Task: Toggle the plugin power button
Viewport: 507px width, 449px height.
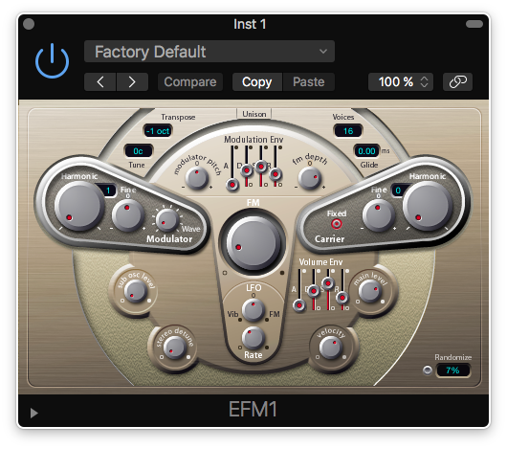Action: (52, 61)
